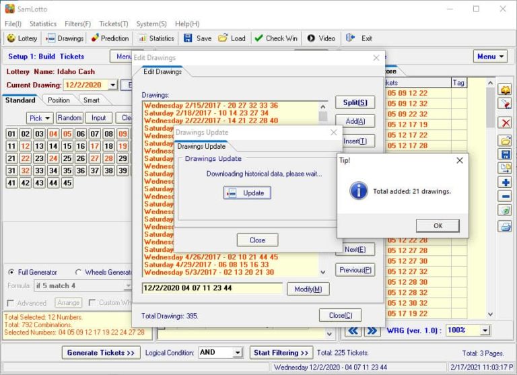Screen dimensions: 517x375
Task: Open the Menu dropdown at the top right
Action: (490, 57)
